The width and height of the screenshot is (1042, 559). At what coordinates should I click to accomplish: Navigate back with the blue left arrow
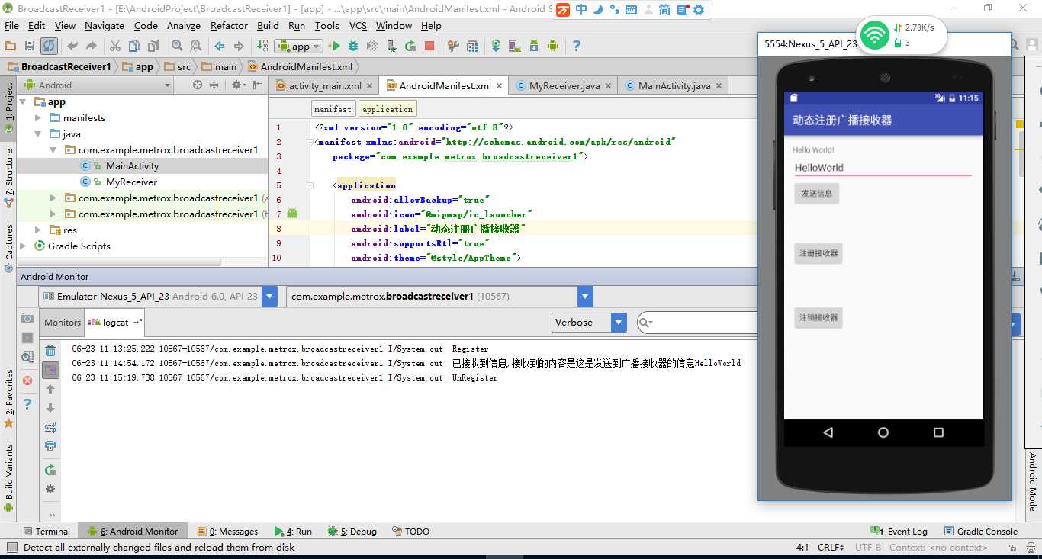[220, 47]
